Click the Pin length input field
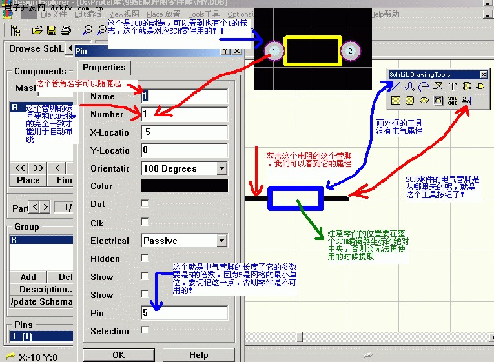 pos(184,313)
